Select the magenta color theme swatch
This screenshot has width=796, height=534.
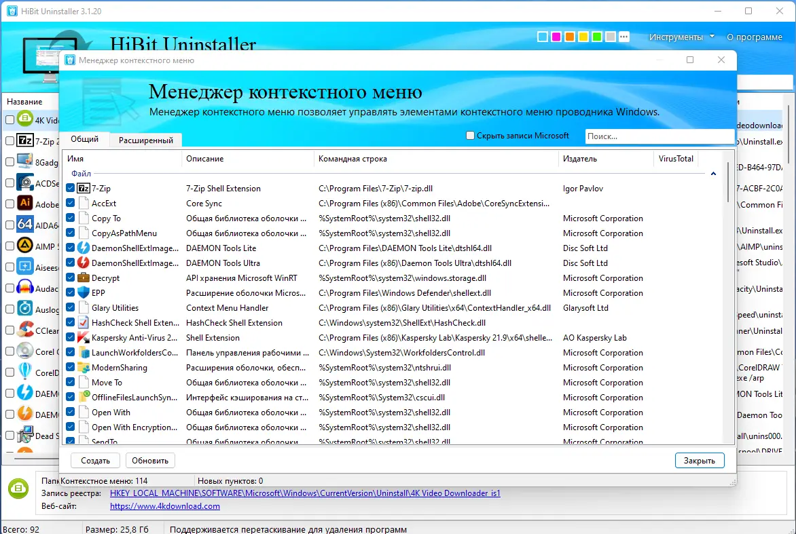click(x=556, y=37)
